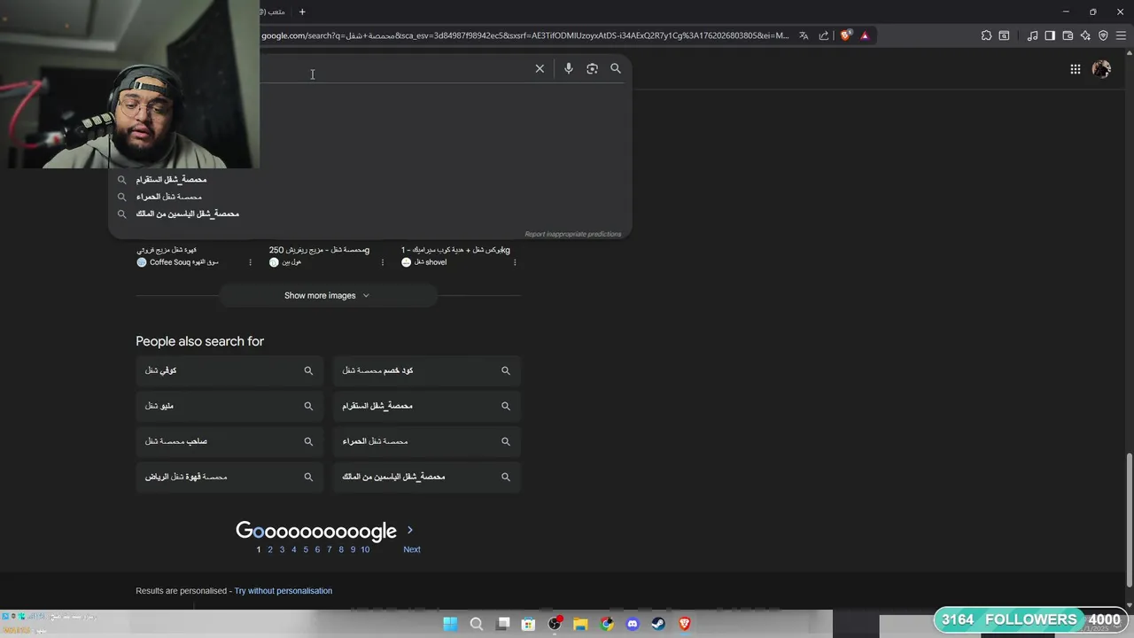Open the Brave Wallet icon

[x=1068, y=35]
